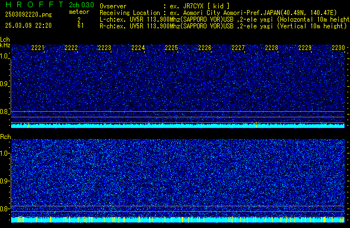The height and width of the screenshot is (228, 350).
Task: Select the meteor count value '61'
Action: [81, 26]
